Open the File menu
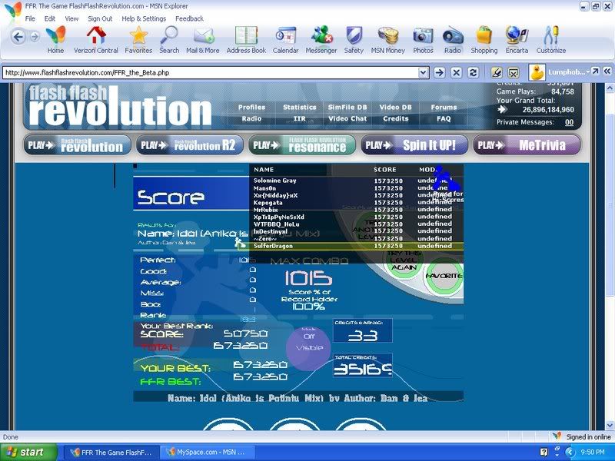The image size is (615, 461). tap(30, 18)
